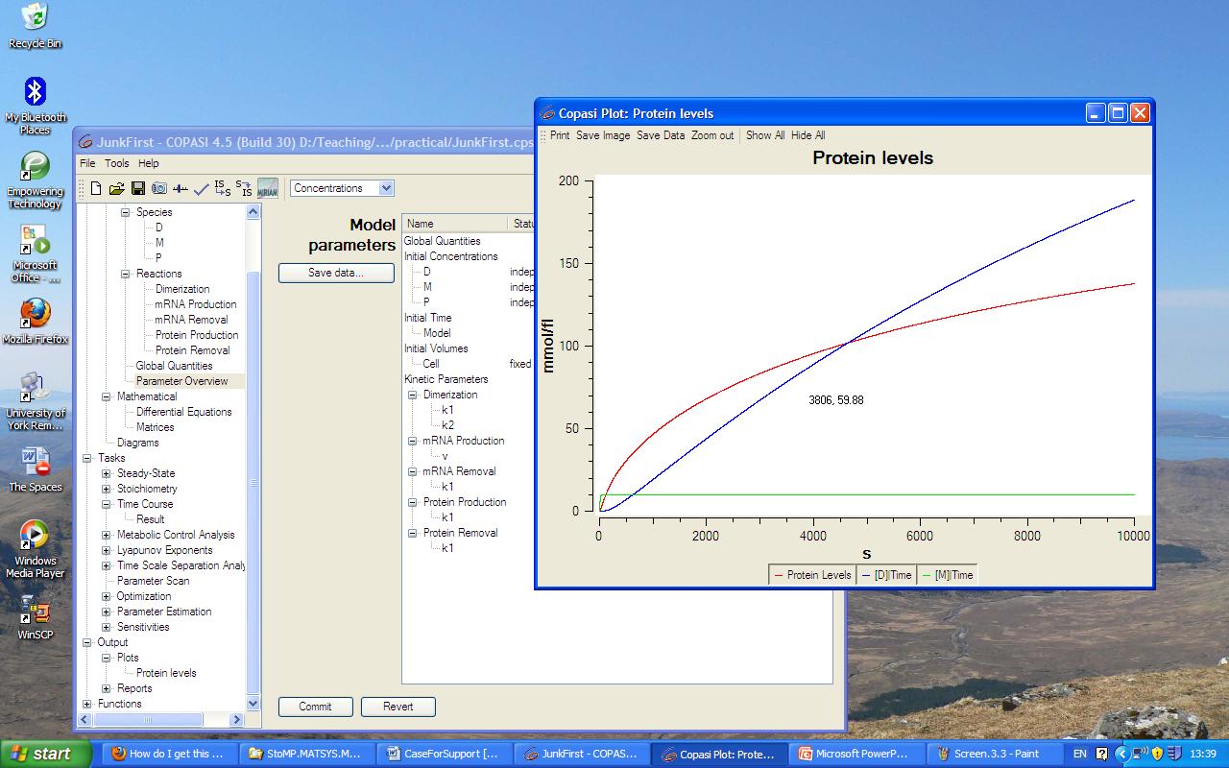Screen dimensions: 1229x768
Task: Open the Tools menu
Action: [x=116, y=163]
